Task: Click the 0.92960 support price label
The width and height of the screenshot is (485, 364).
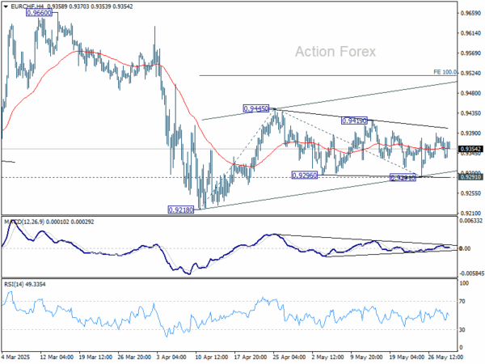Action: 305,176
